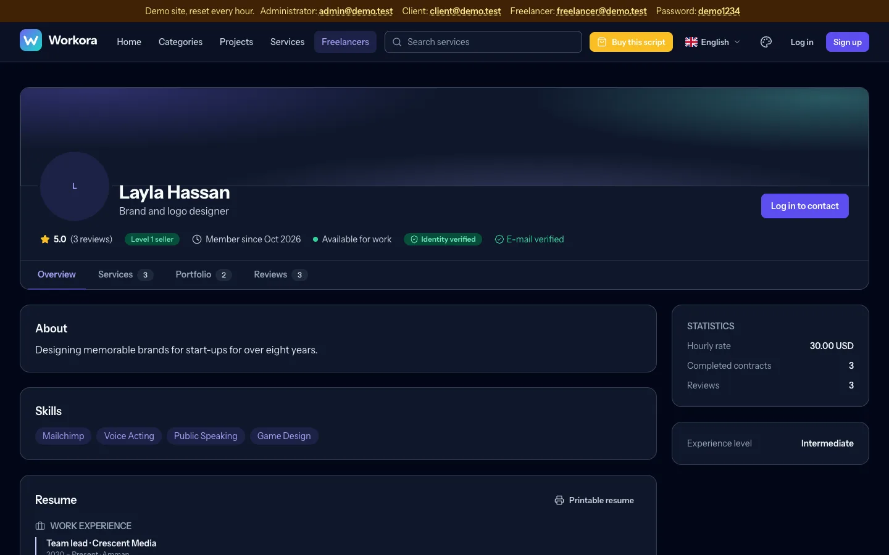Viewport: 889px width, 555px height.
Task: Click the briefcase icon by Work Experience
Action: 40,526
